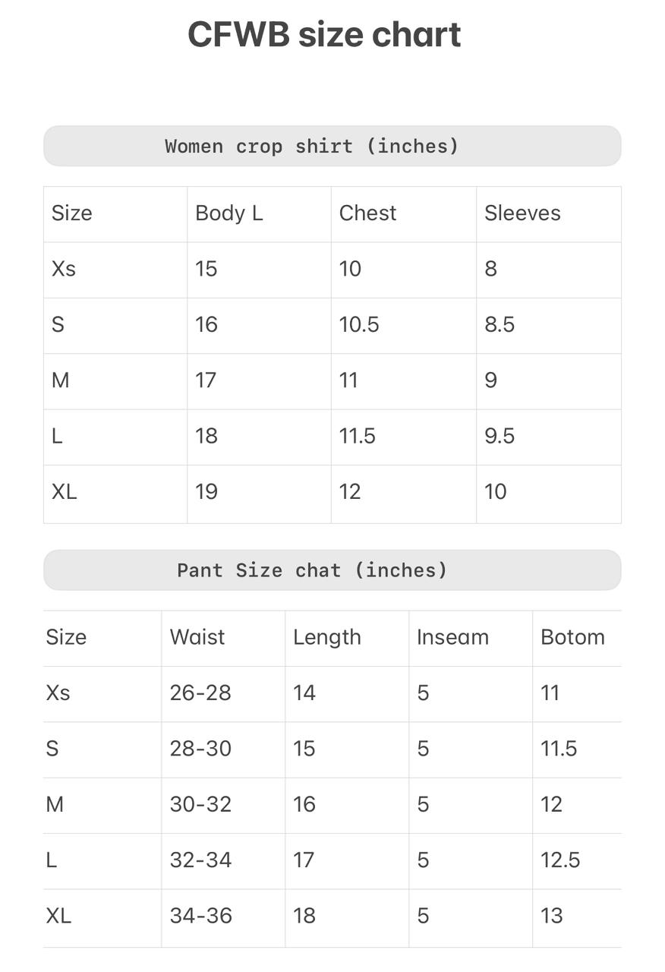The image size is (665, 972).
Task: Click the Botom column header
Action: (572, 637)
